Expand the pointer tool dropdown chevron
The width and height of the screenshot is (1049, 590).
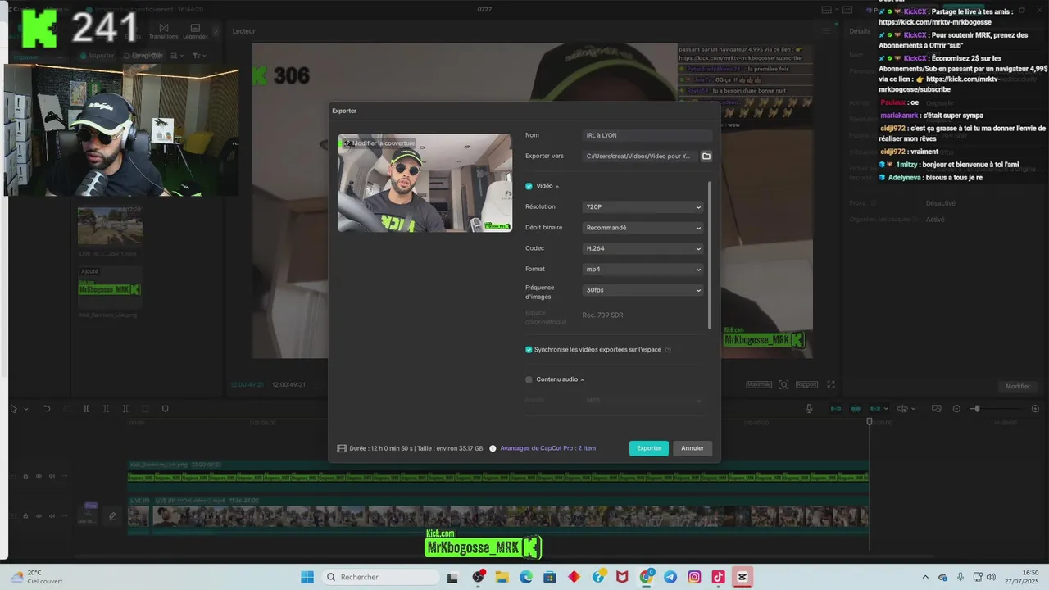(25, 409)
